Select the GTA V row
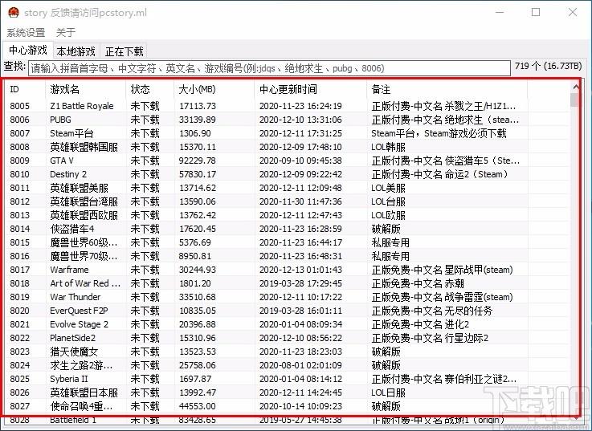 point(288,161)
